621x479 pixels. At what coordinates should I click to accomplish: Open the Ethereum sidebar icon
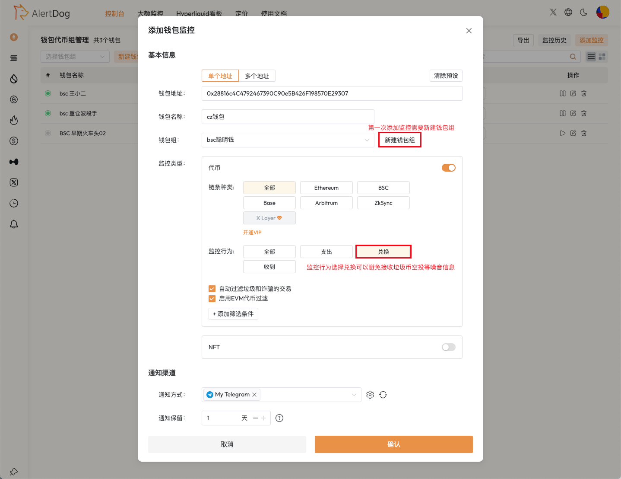point(14,37)
